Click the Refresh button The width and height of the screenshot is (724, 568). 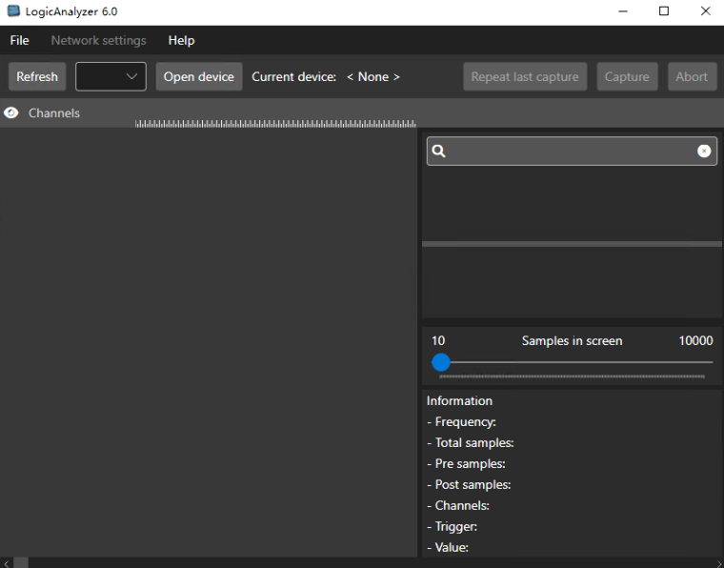pyautogui.click(x=37, y=76)
